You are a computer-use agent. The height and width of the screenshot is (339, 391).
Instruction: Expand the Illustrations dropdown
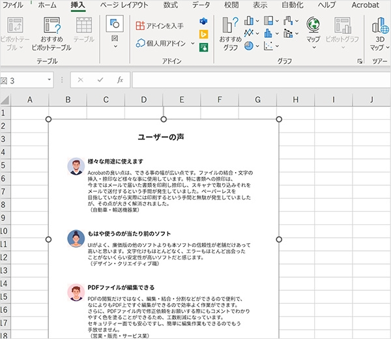pyautogui.click(x=115, y=33)
